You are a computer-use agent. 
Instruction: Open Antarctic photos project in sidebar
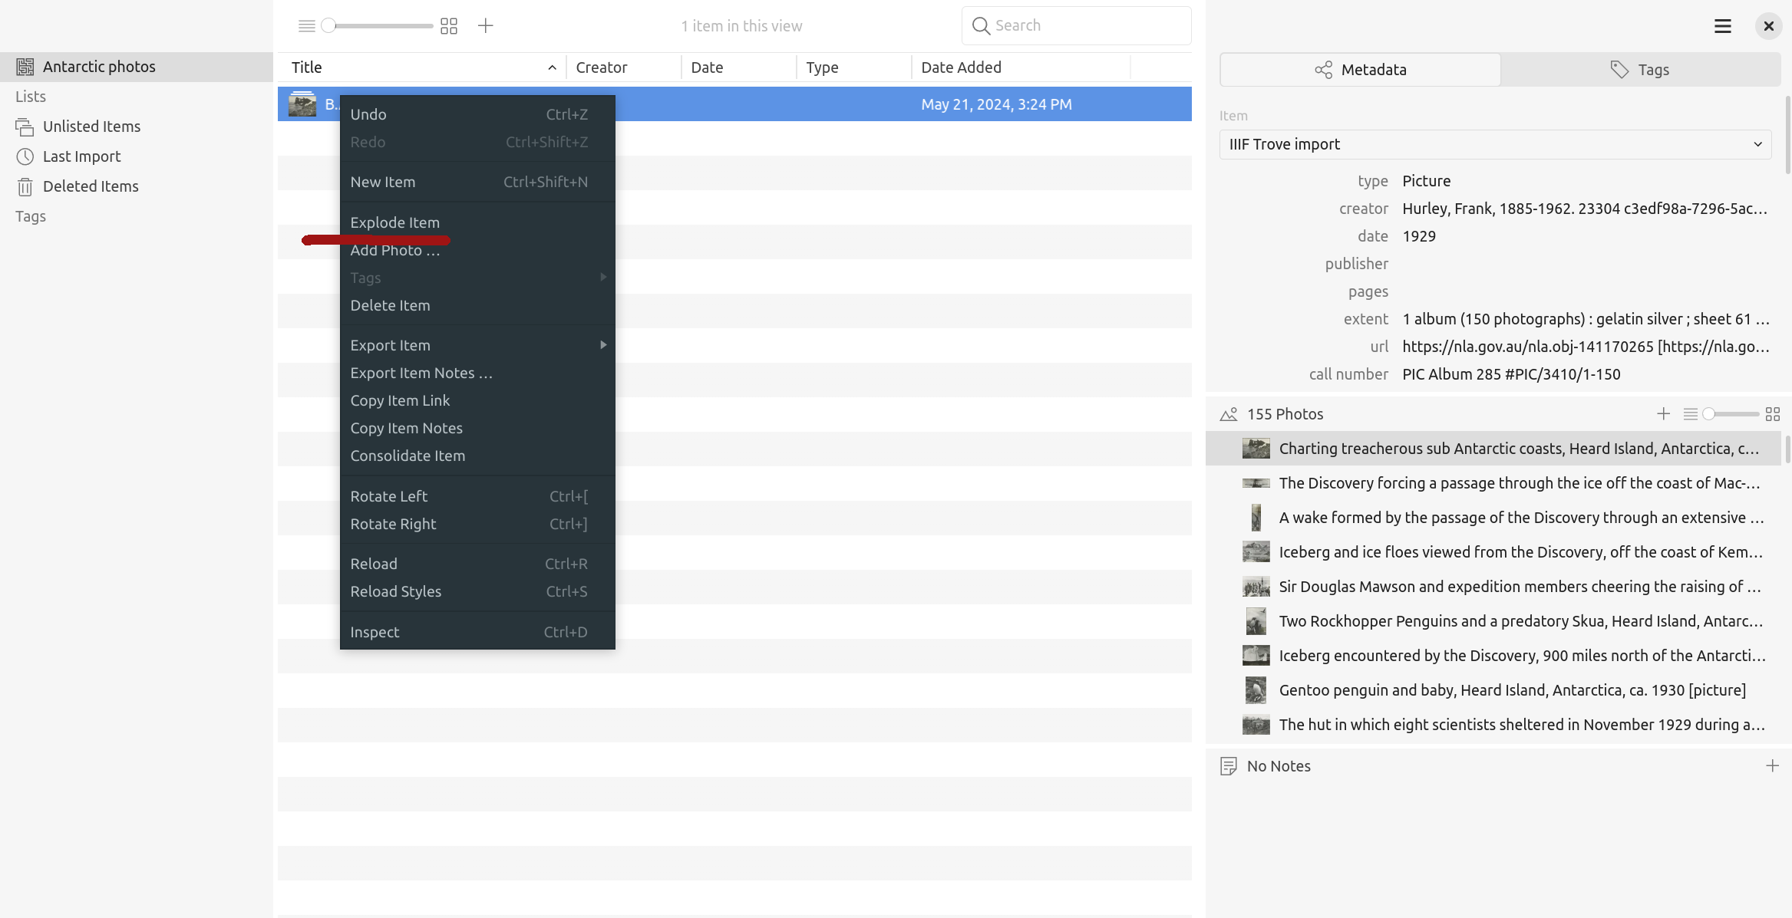(137, 67)
